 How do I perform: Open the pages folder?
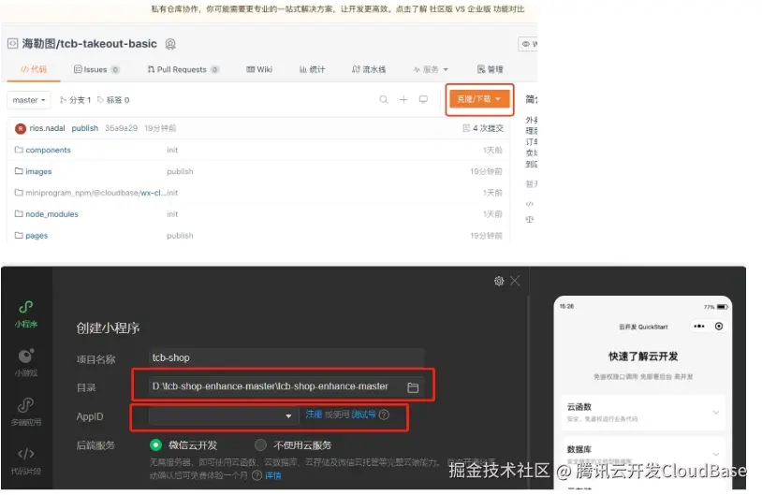(37, 236)
